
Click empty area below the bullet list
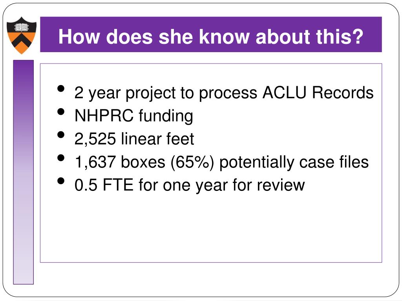click(x=211, y=228)
